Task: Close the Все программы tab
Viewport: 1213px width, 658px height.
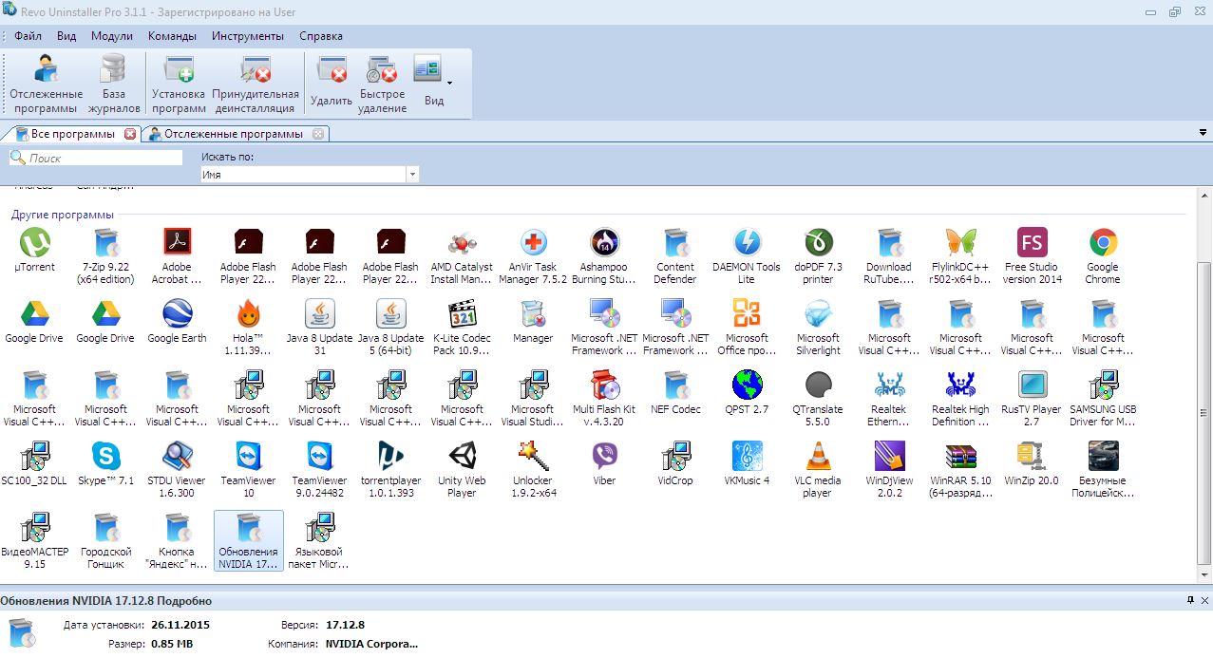Action: coord(130,134)
